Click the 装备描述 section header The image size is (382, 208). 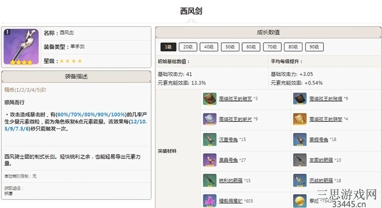pos(76,77)
